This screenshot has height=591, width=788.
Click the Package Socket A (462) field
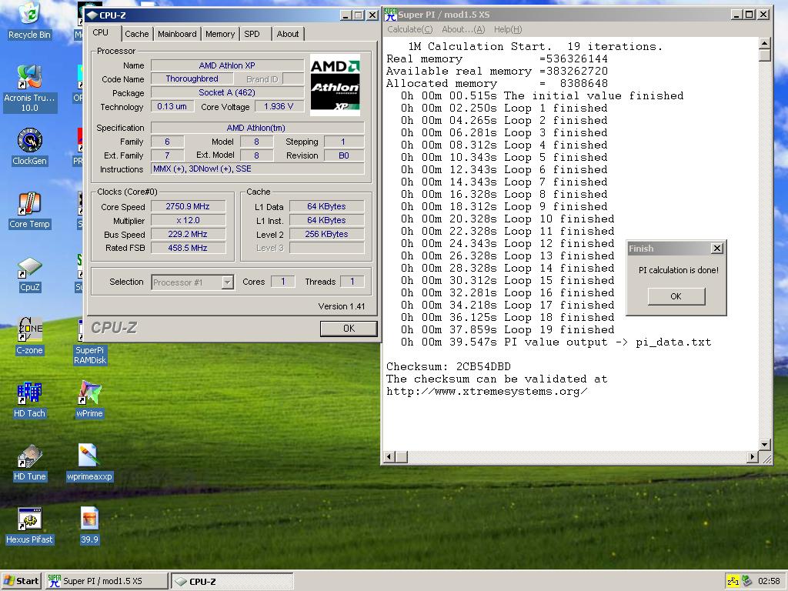tap(227, 92)
